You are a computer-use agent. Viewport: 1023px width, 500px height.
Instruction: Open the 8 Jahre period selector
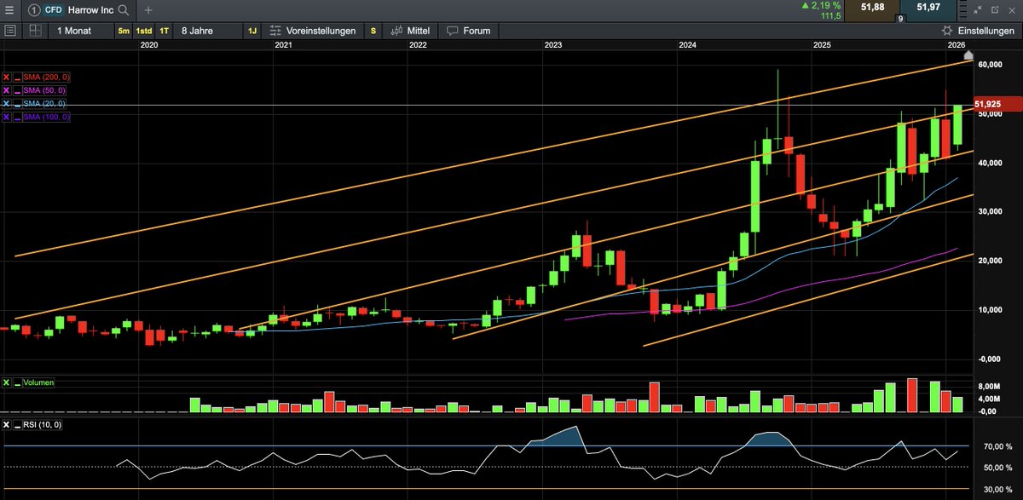coord(197,30)
